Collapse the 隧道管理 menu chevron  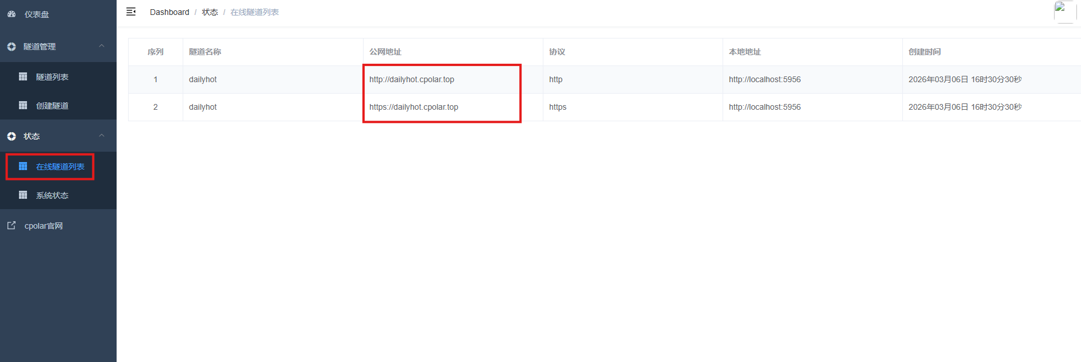102,46
